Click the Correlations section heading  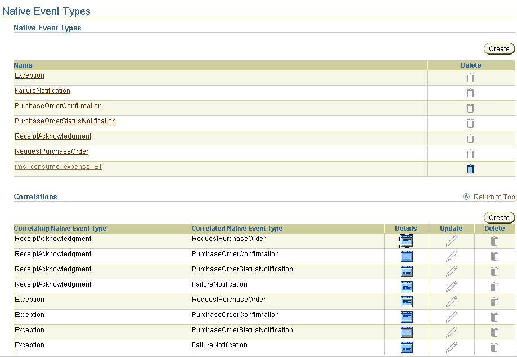coord(35,197)
